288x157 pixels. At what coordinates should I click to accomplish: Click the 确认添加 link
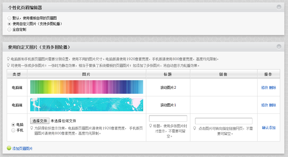point(269,128)
